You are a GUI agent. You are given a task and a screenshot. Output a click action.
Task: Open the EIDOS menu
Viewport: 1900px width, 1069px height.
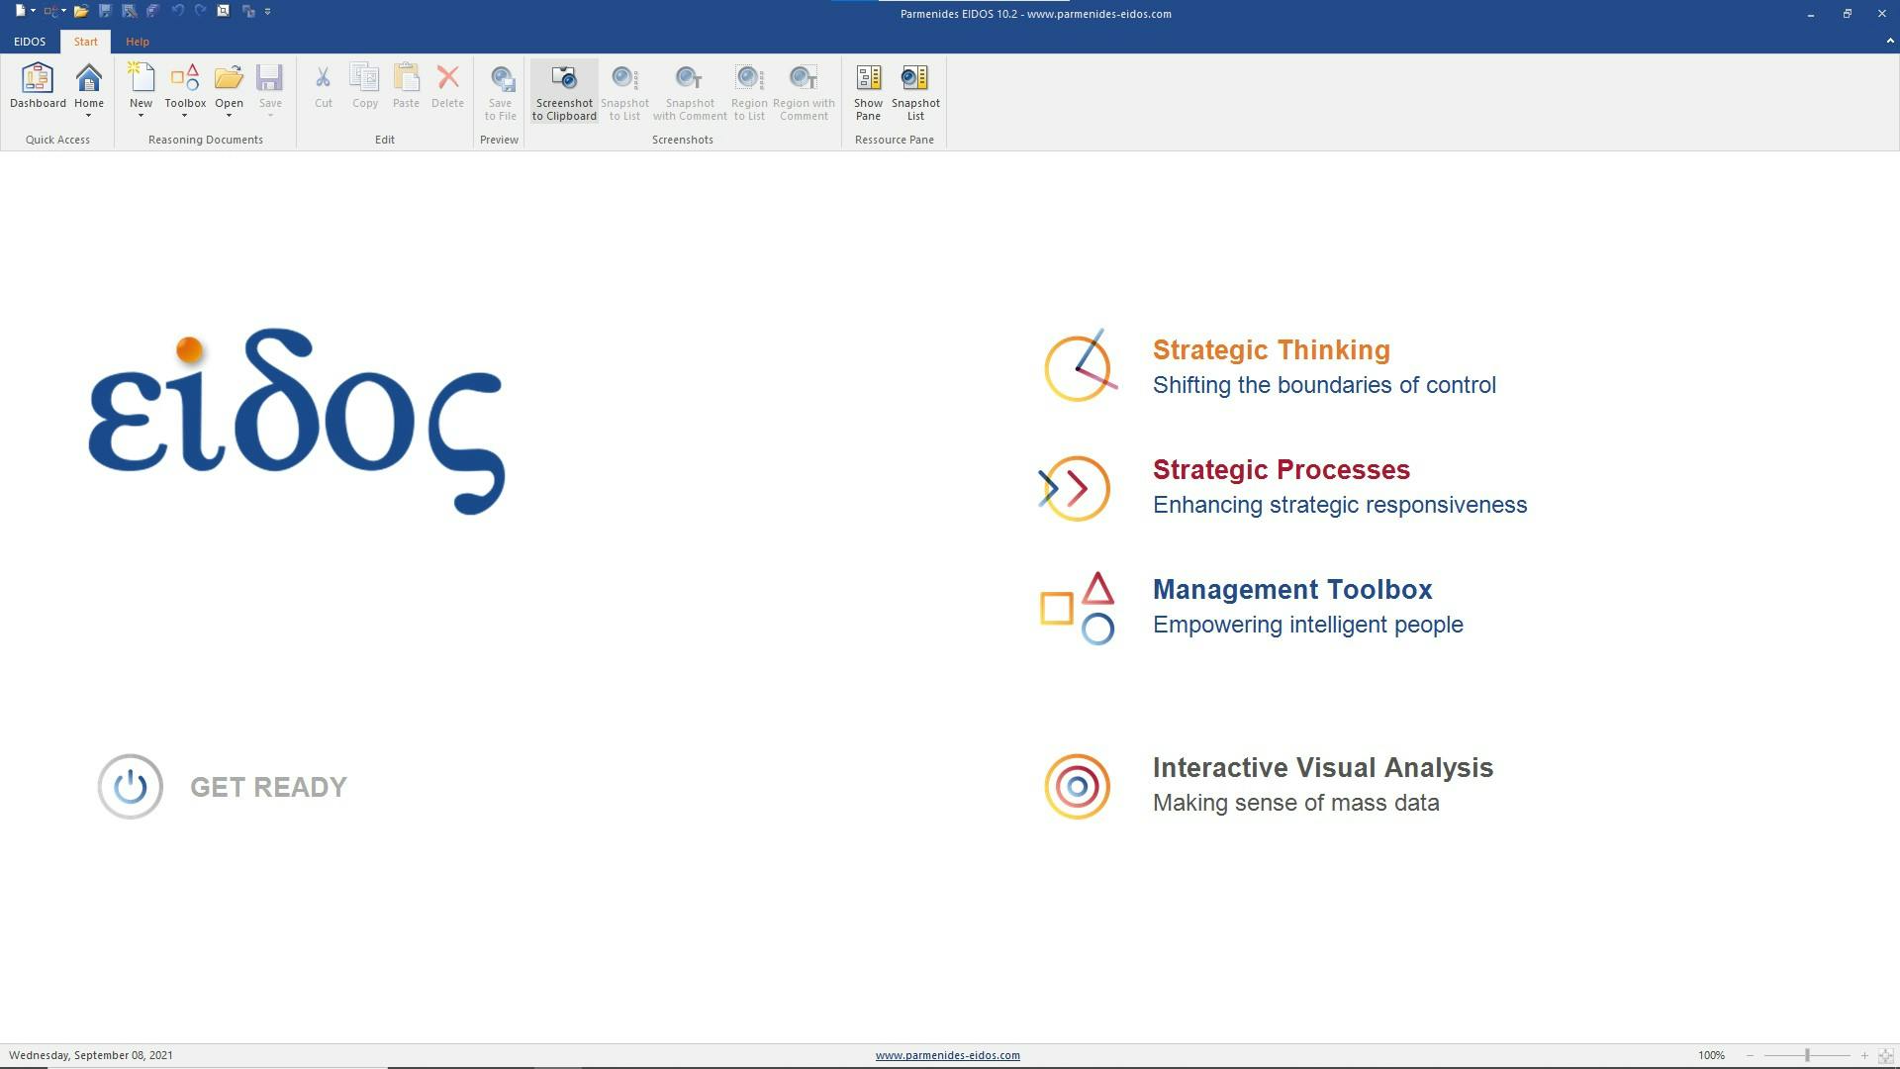point(30,42)
